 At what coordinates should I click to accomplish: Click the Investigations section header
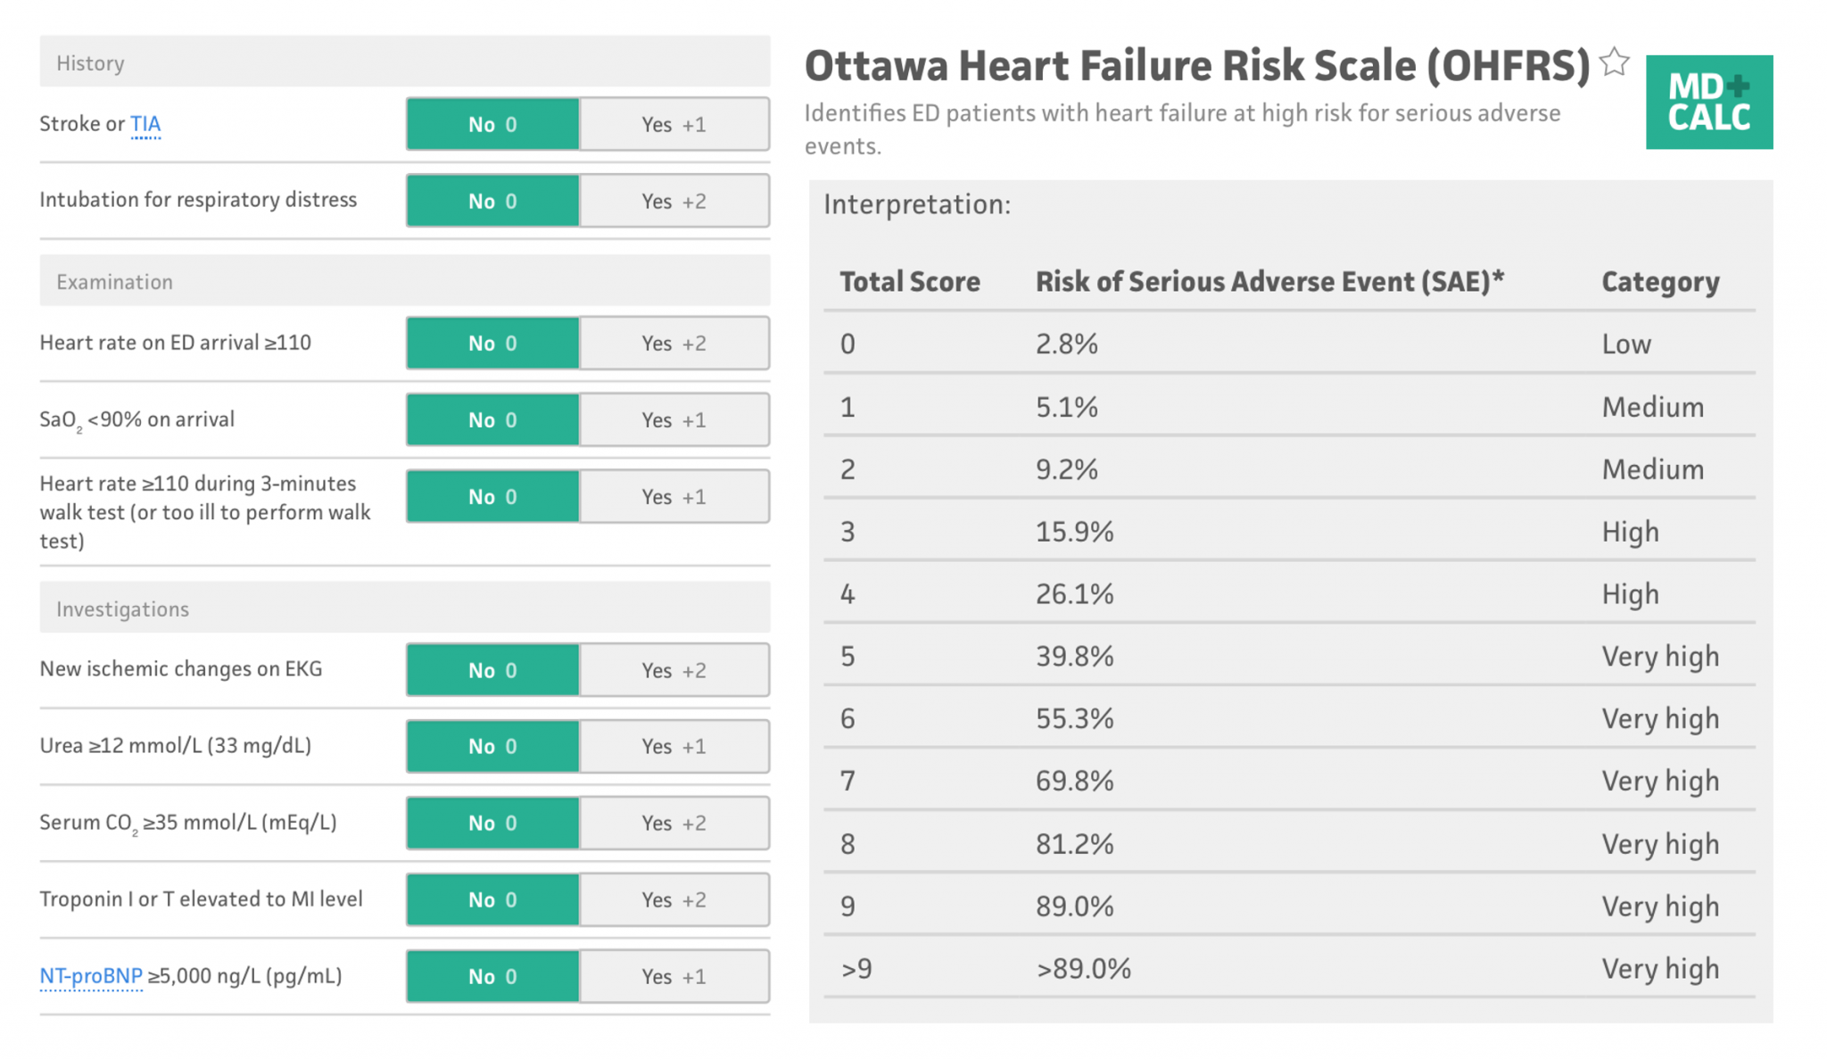122,608
